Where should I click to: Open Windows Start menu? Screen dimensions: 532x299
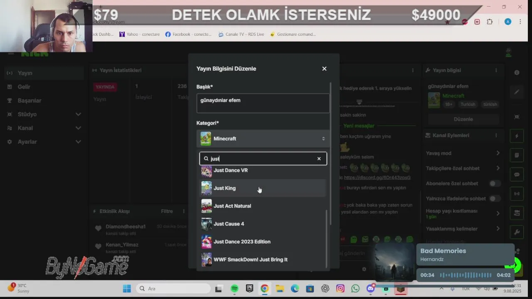(x=127, y=289)
